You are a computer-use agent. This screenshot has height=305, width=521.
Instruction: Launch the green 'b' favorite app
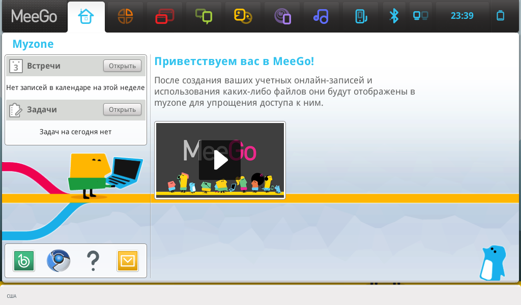pos(24,261)
